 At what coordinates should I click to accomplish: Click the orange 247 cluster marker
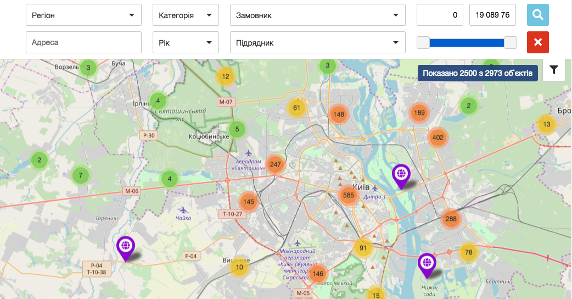point(276,164)
